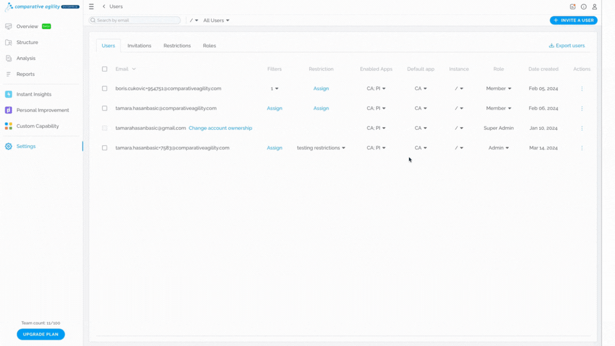615x346 pixels.
Task: Open the Overview sidebar icon
Action: (8, 26)
